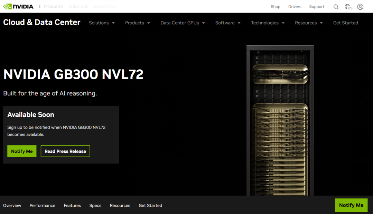Expand the Data Center GPUs dropdown
Screen dimensions: 373x214
pyautogui.click(x=183, y=23)
